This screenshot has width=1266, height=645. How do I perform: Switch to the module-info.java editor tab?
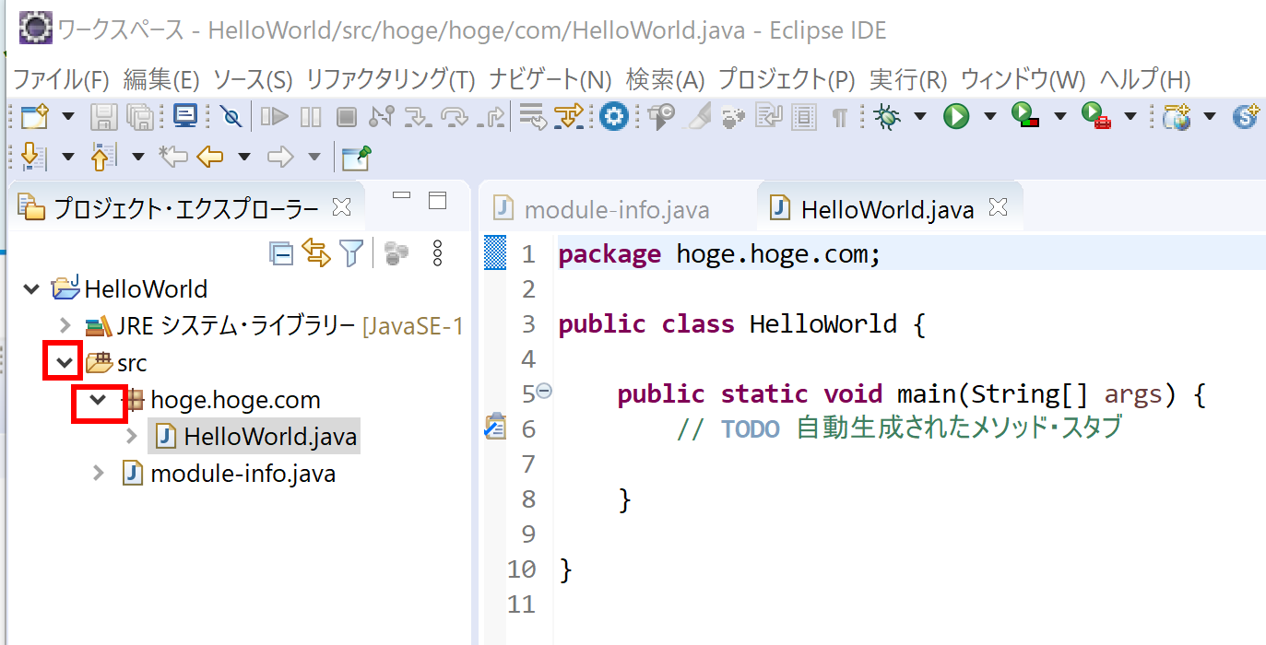(616, 210)
